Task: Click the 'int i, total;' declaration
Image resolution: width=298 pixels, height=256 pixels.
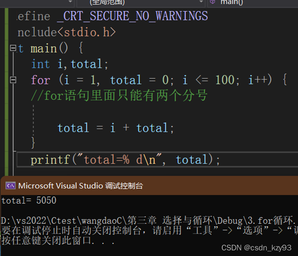Action: point(70,64)
